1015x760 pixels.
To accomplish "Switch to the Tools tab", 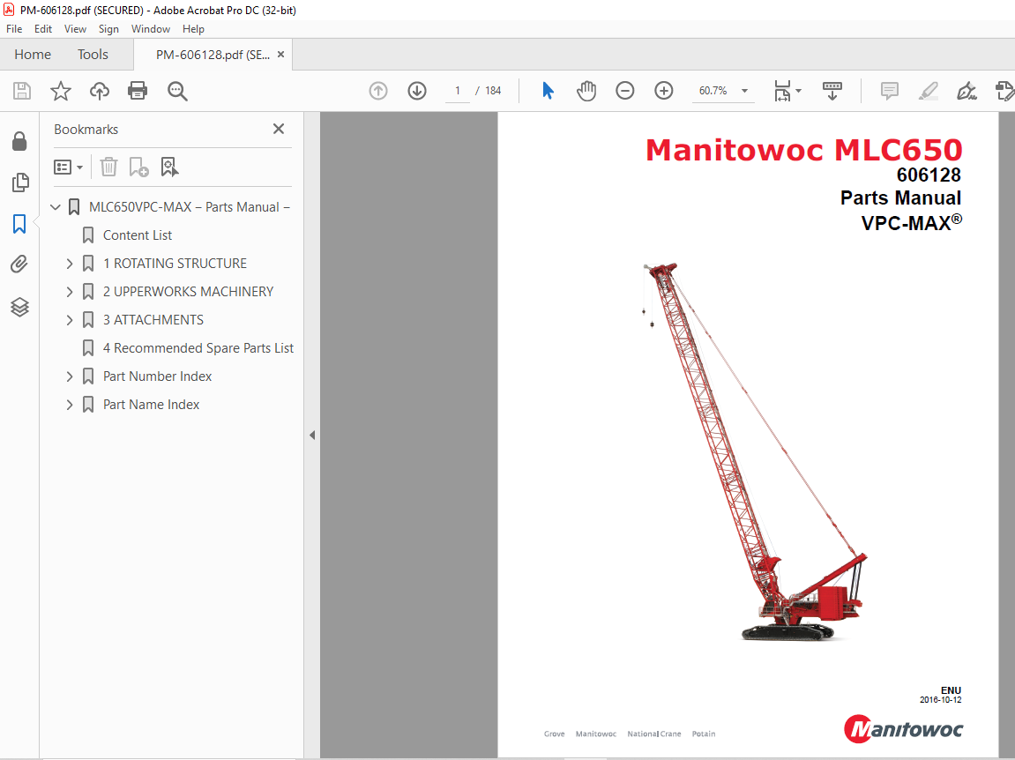I will coord(93,55).
